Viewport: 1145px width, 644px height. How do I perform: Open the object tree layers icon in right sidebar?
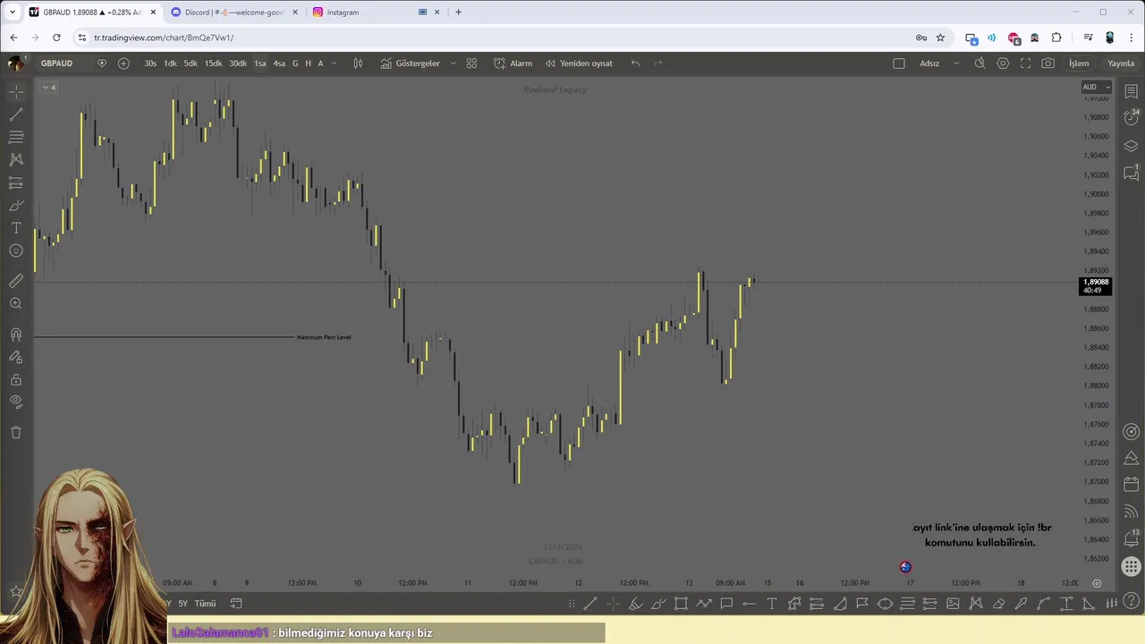coord(1132,146)
